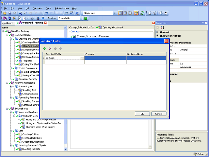This screenshot has width=209, height=157.
Task: Delete required field with red X icon
Action: (50, 49)
